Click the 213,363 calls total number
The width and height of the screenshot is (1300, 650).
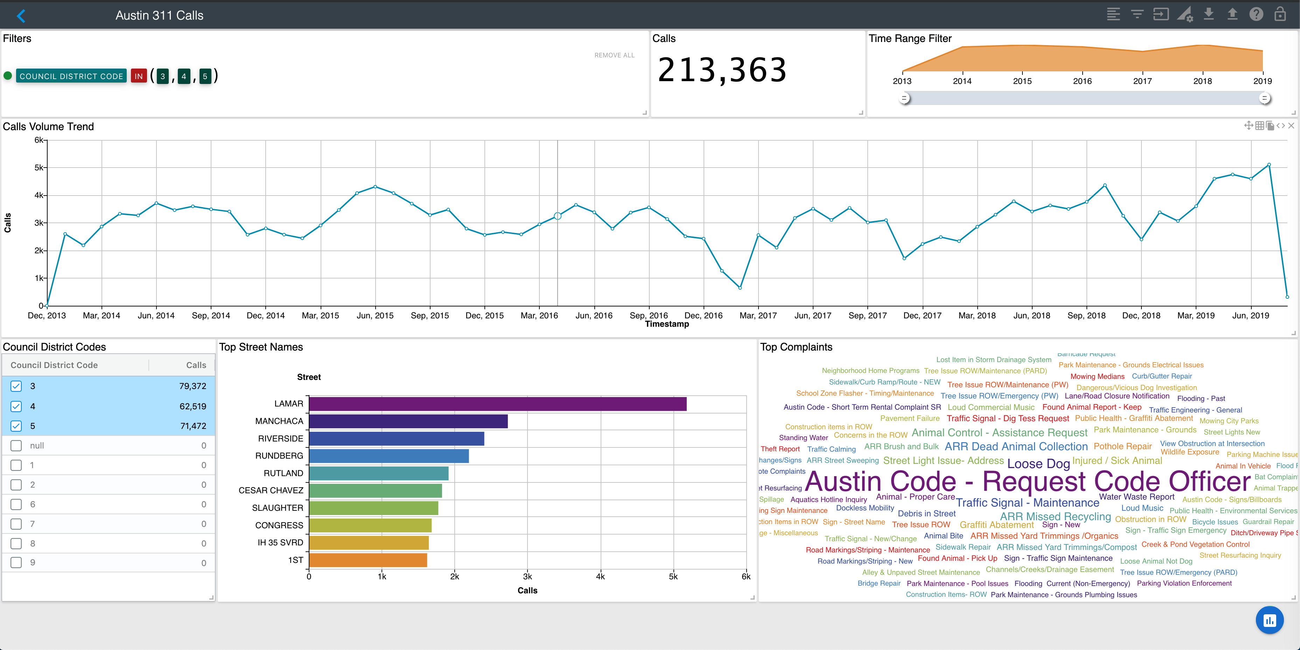click(x=722, y=70)
